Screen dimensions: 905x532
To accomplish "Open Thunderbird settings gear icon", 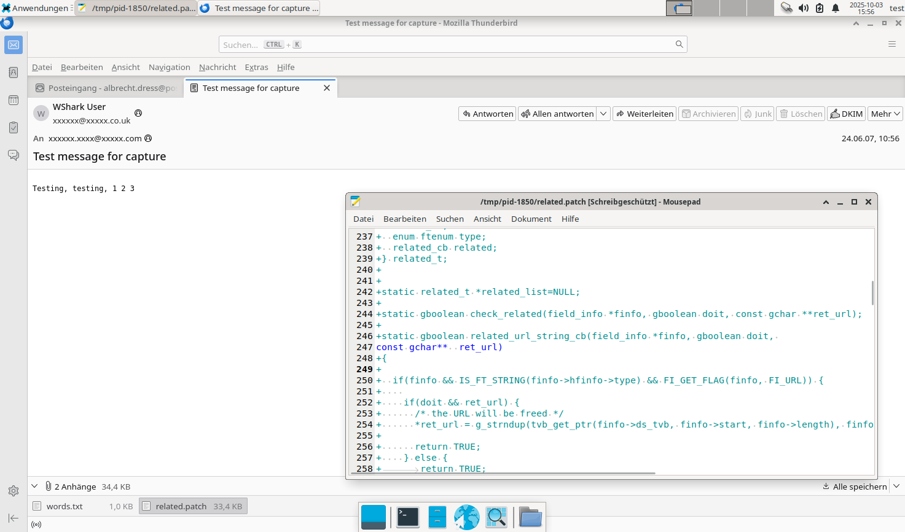I will point(14,491).
